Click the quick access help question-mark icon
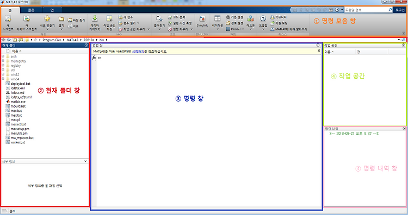The image size is (408, 215). point(337,10)
